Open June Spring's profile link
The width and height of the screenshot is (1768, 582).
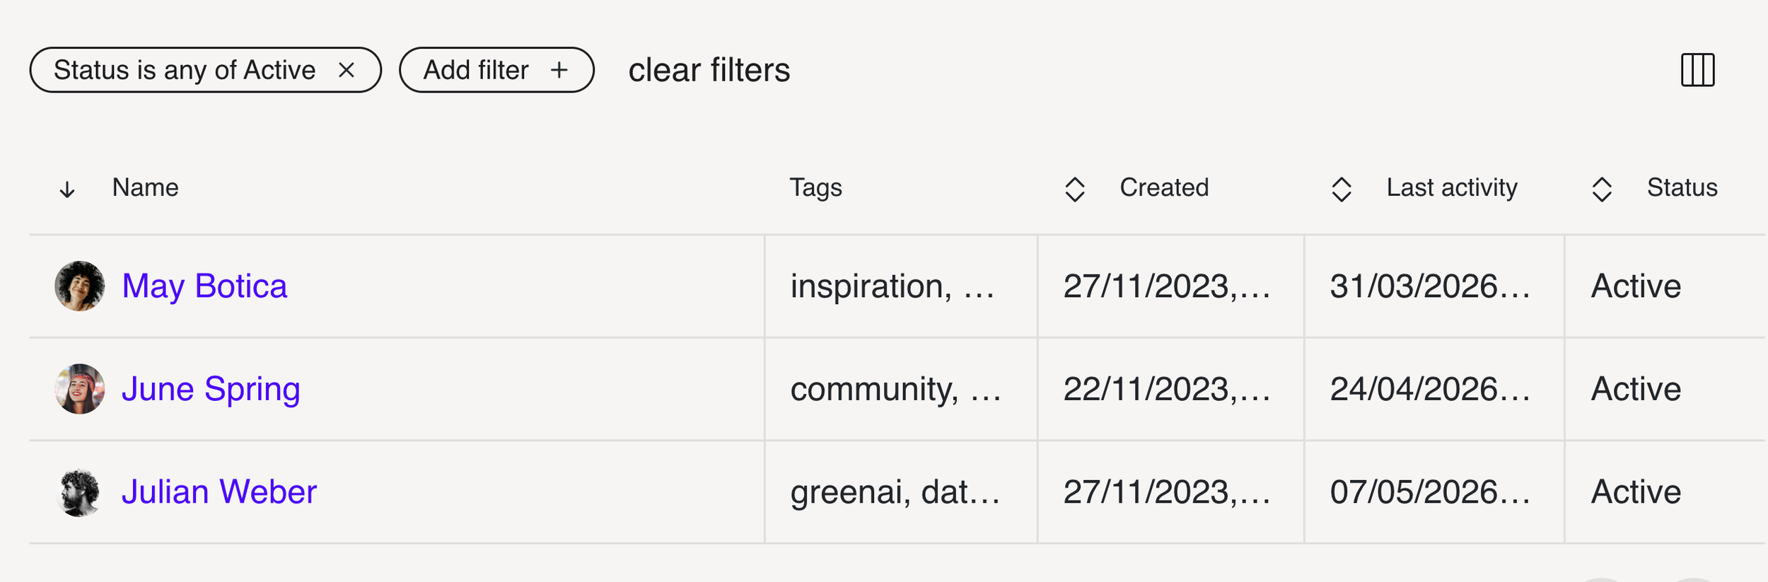211,389
